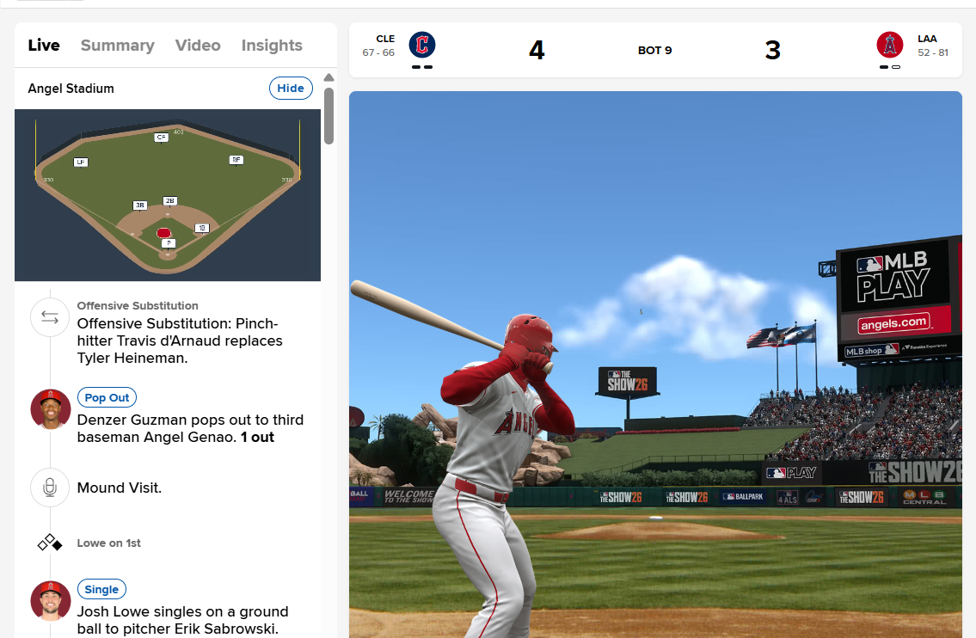
Task: Click Denzer Guzman's player headshot
Action: (x=51, y=409)
